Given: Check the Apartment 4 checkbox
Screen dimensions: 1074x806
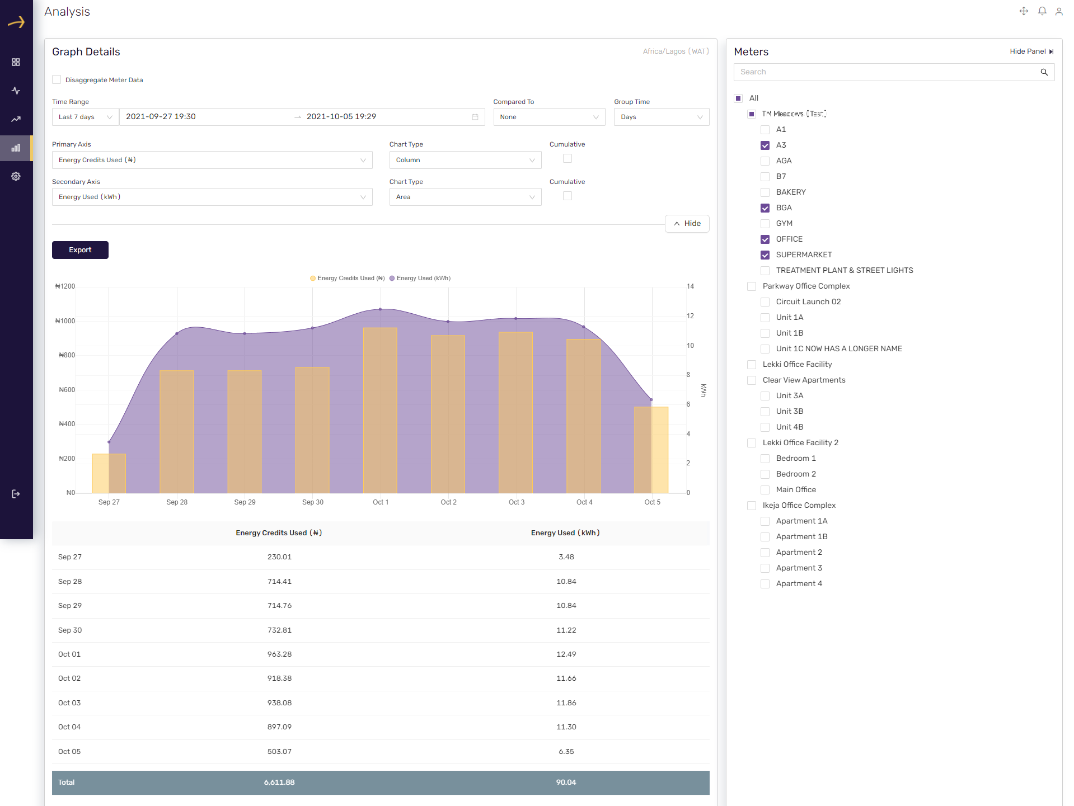Looking at the screenshot, I should click(x=765, y=584).
